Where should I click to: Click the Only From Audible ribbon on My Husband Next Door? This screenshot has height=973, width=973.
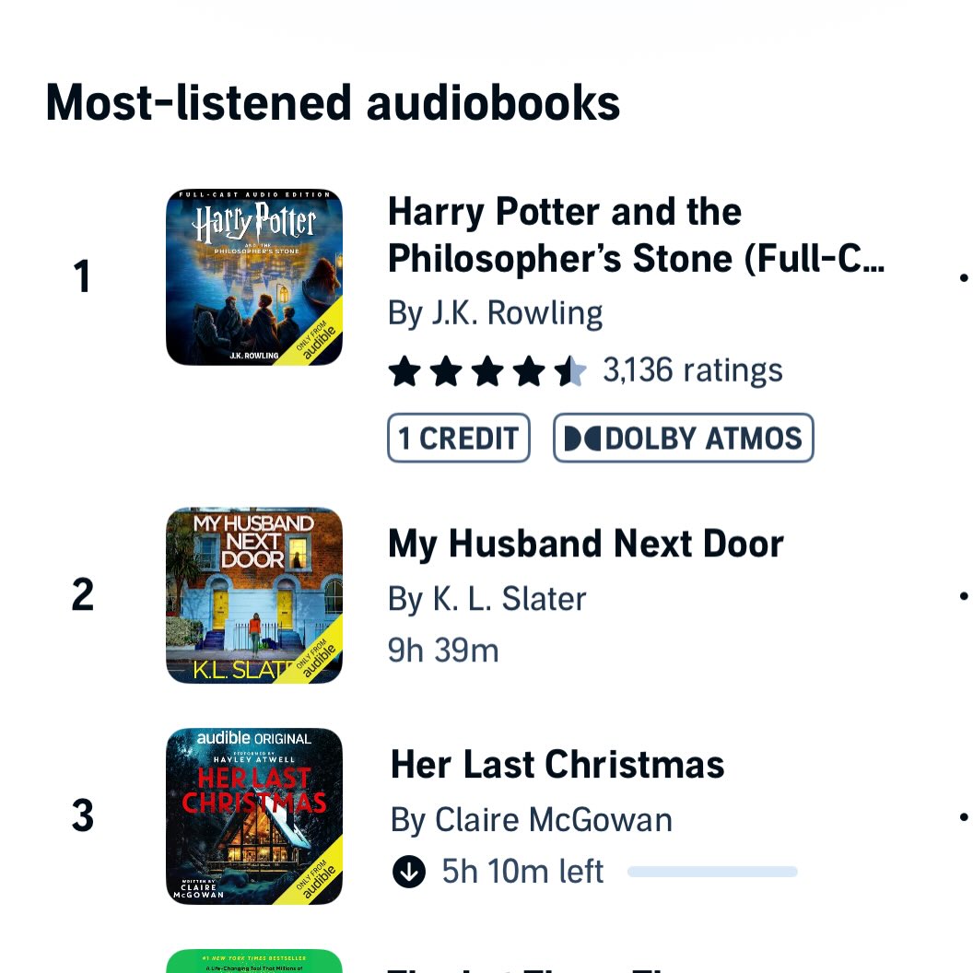click(316, 659)
